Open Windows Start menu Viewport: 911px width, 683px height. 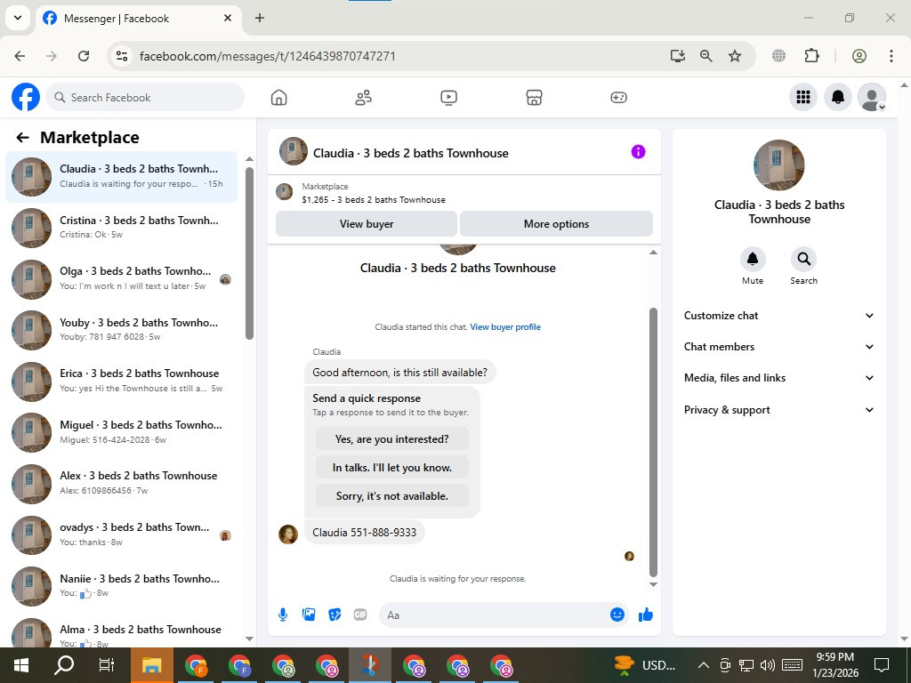[x=21, y=665]
